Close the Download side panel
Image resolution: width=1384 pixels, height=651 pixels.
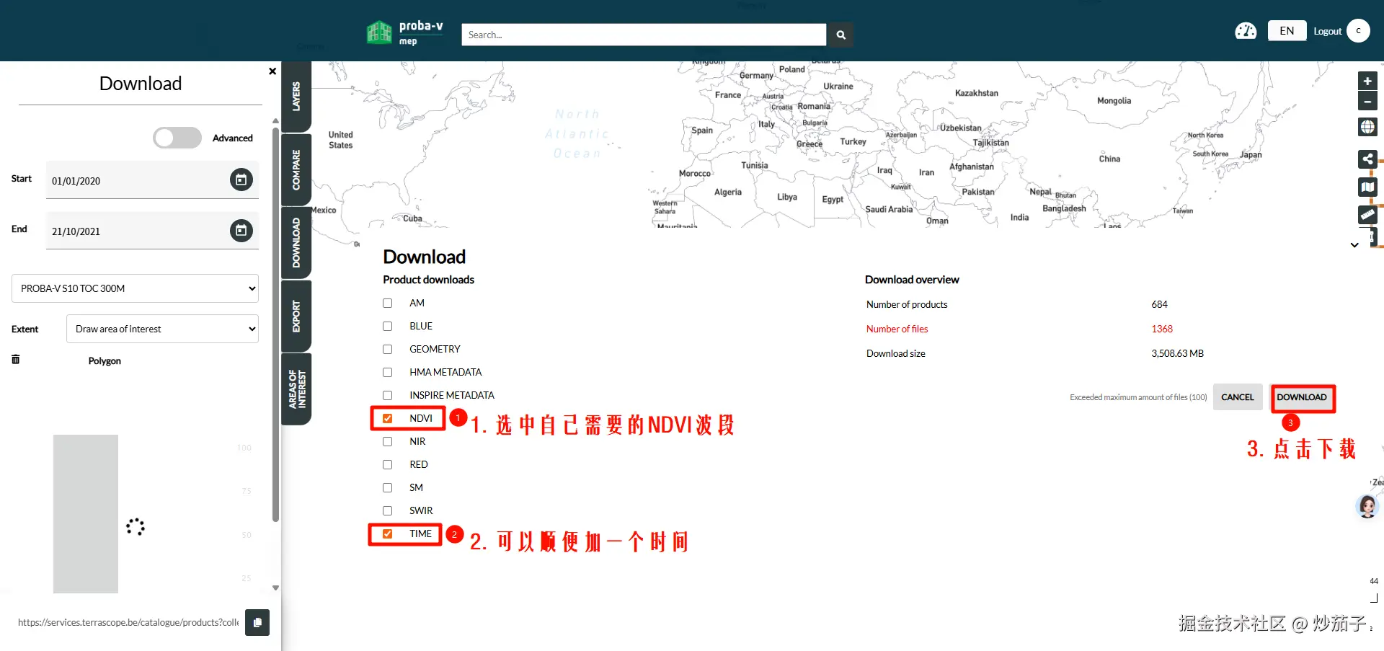272,71
